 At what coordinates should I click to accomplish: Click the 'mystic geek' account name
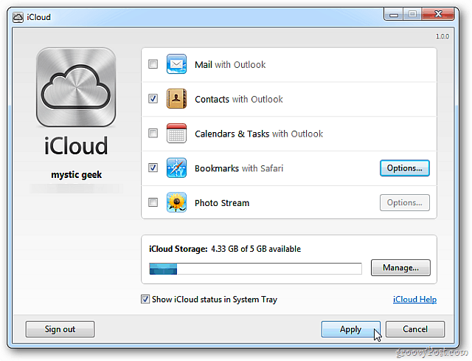point(77,175)
